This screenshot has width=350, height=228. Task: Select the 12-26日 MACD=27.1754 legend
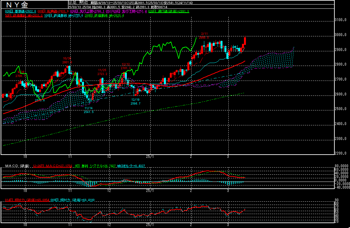point(52,166)
